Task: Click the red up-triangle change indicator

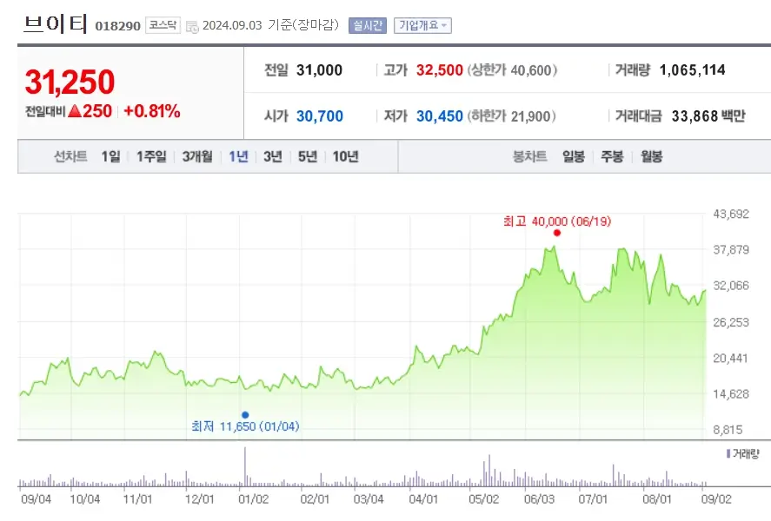Action: [75, 111]
